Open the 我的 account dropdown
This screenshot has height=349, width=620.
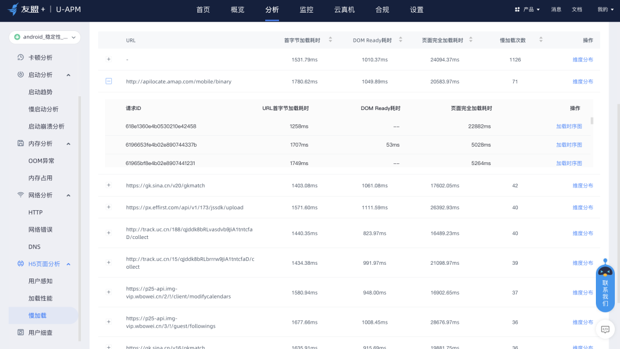coord(606,10)
